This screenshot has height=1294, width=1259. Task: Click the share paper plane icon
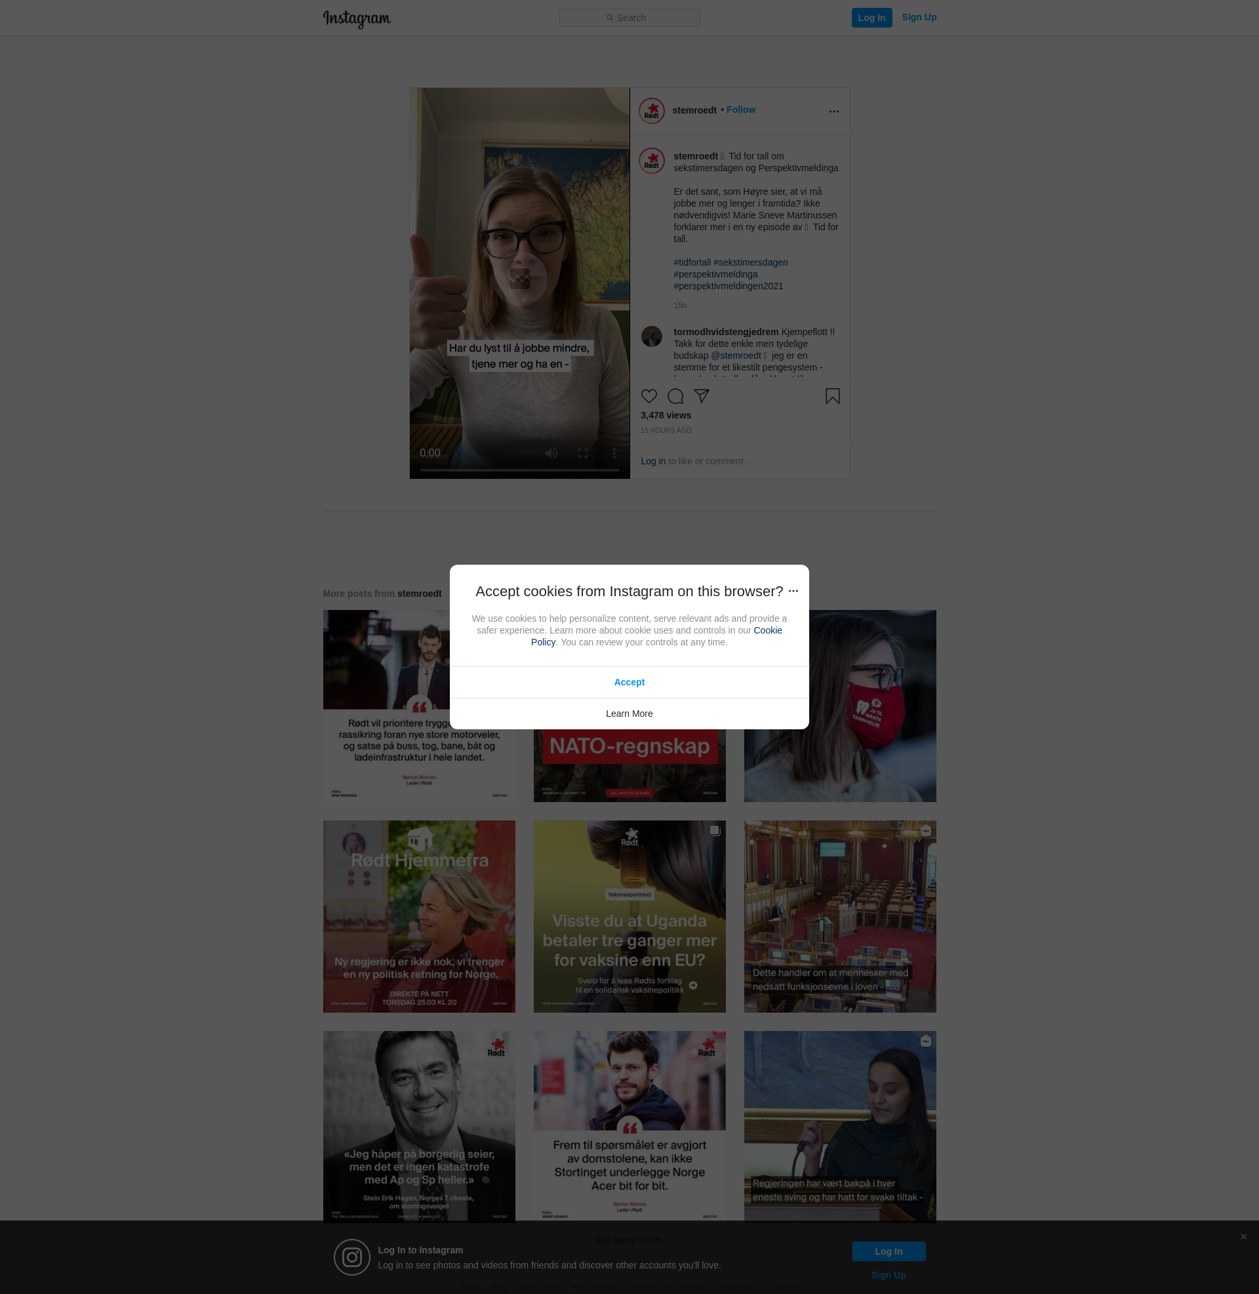(702, 396)
